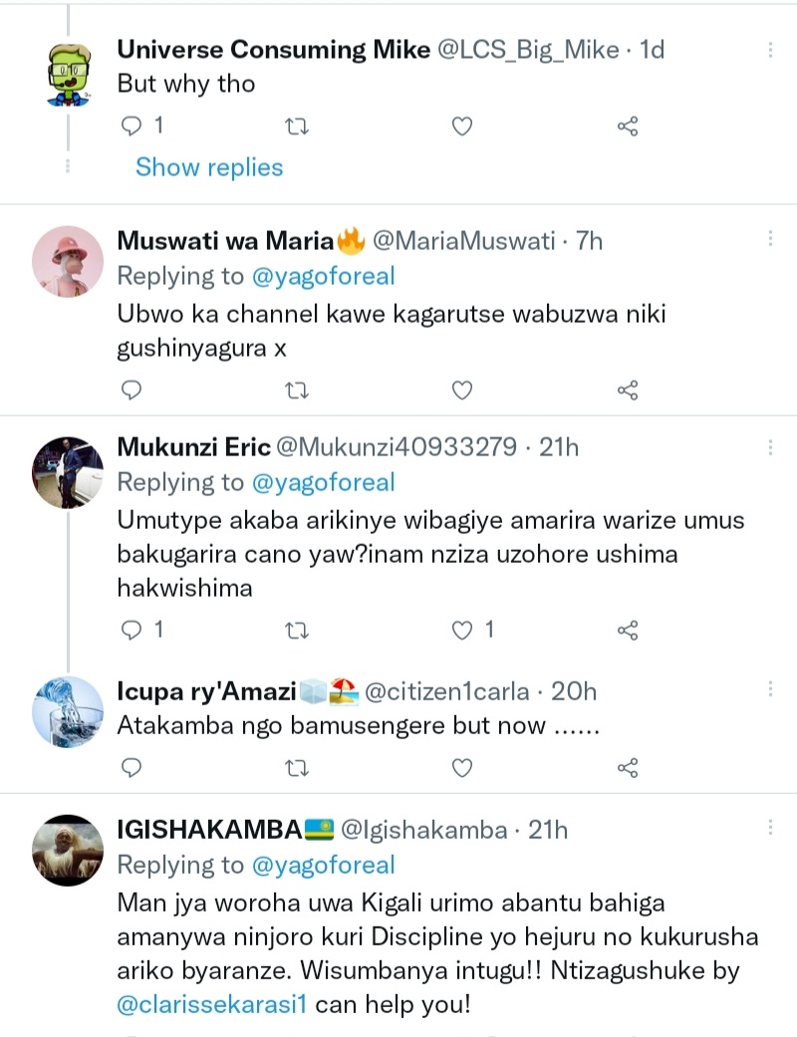
Task: Open more options for Mukunzi Eric's tweet
Action: coord(770,447)
